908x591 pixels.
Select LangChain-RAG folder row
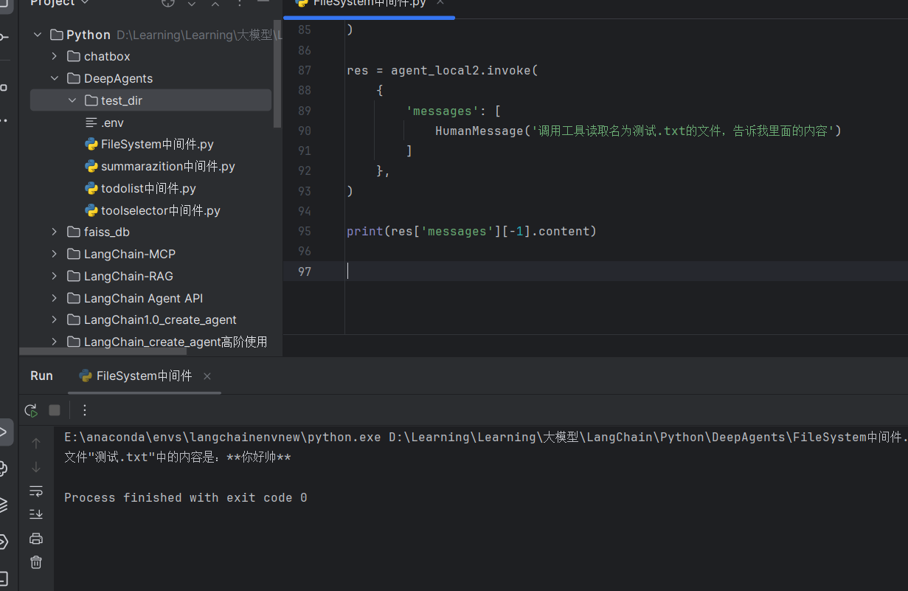click(x=150, y=277)
